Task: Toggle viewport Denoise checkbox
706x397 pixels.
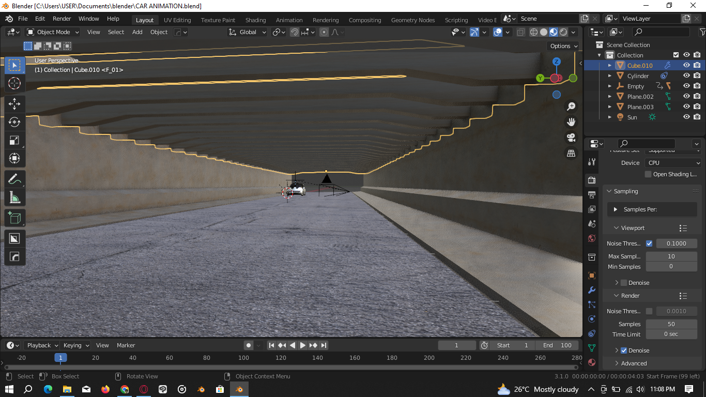Action: click(624, 283)
